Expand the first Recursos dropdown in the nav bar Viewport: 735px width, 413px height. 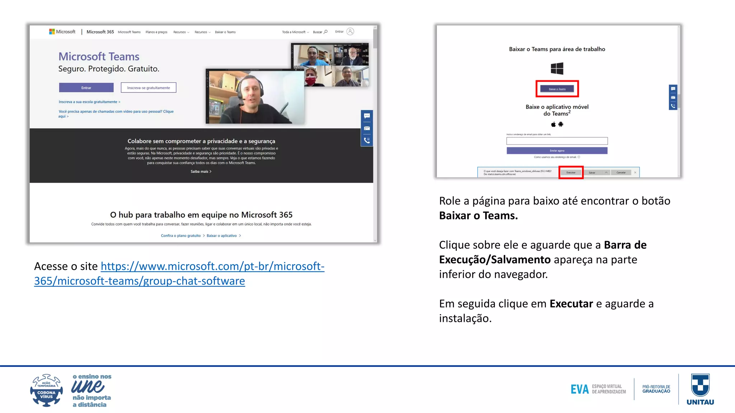[181, 32]
